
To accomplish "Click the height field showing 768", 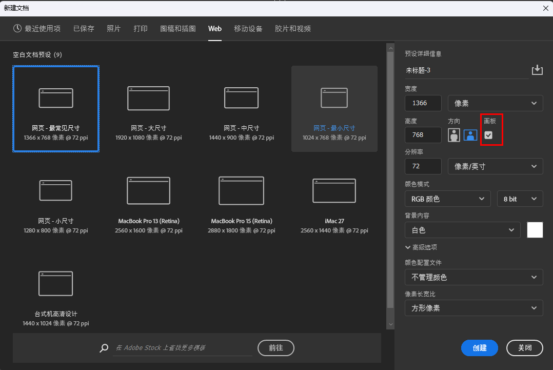I will [x=423, y=135].
